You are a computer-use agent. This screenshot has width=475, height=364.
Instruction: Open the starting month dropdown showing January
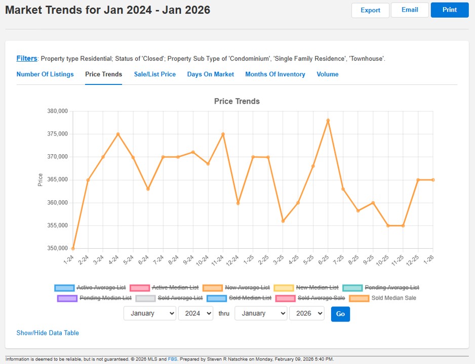click(x=149, y=313)
